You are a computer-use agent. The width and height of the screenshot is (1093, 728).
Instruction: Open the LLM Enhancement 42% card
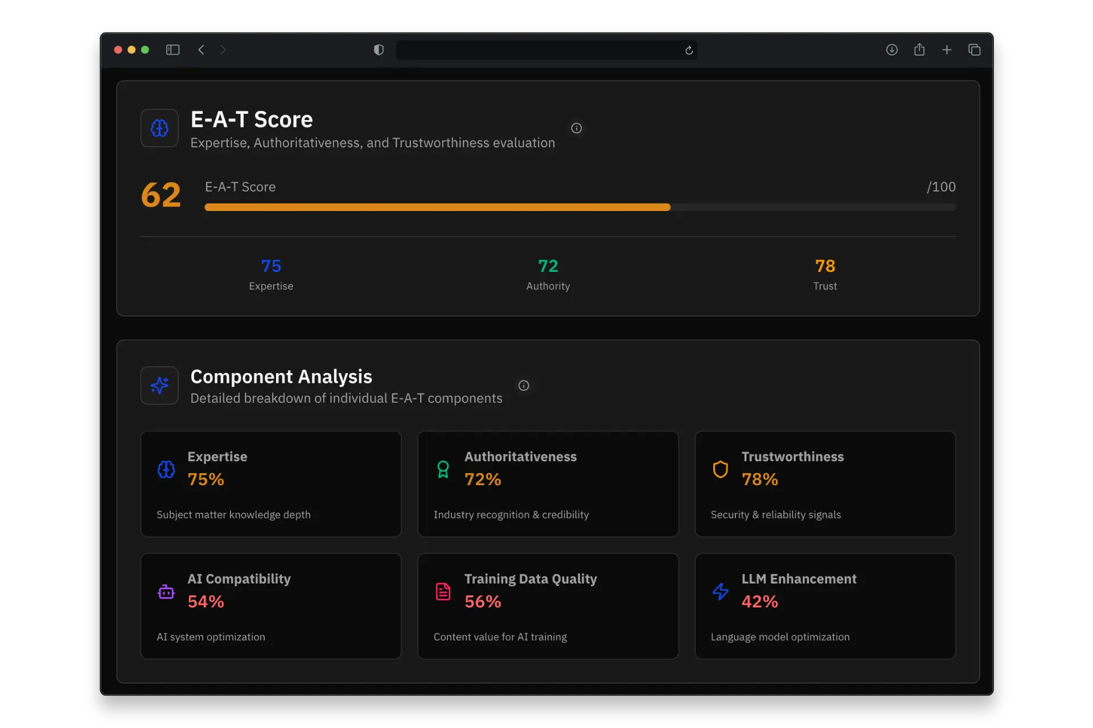[825, 606]
